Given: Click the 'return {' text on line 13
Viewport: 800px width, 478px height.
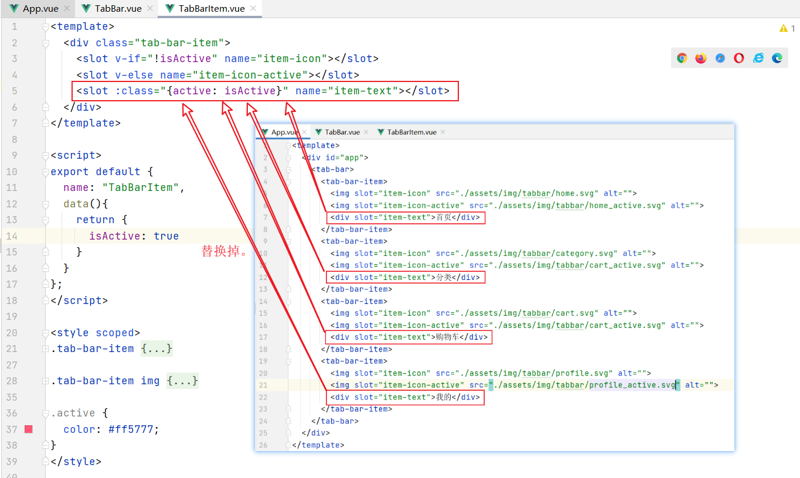Looking at the screenshot, I should click(x=101, y=220).
